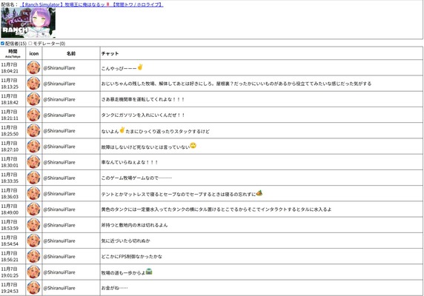424x296 pixels.
Task: Enable the モデレーター(0) checkbox
Action: [30, 43]
